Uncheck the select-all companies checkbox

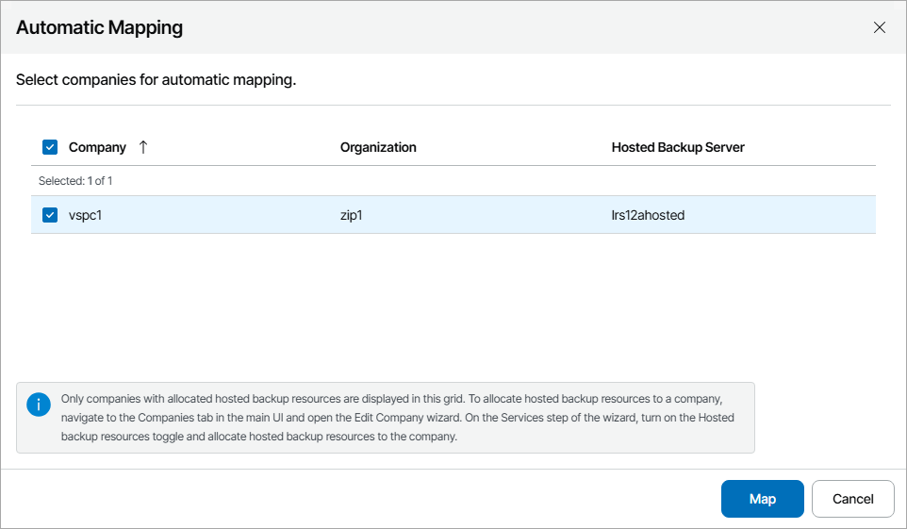[x=51, y=147]
